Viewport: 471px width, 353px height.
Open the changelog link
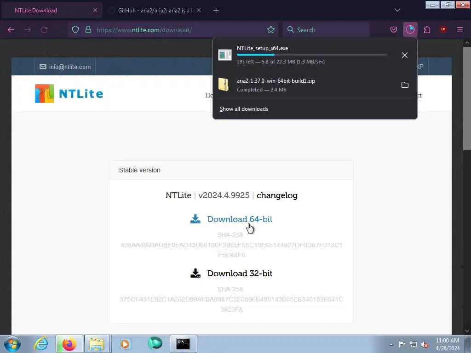coord(277,195)
